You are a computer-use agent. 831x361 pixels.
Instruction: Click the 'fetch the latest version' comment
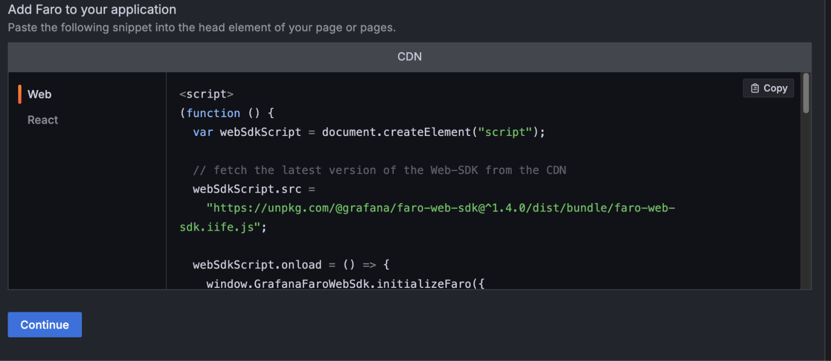[x=379, y=170]
